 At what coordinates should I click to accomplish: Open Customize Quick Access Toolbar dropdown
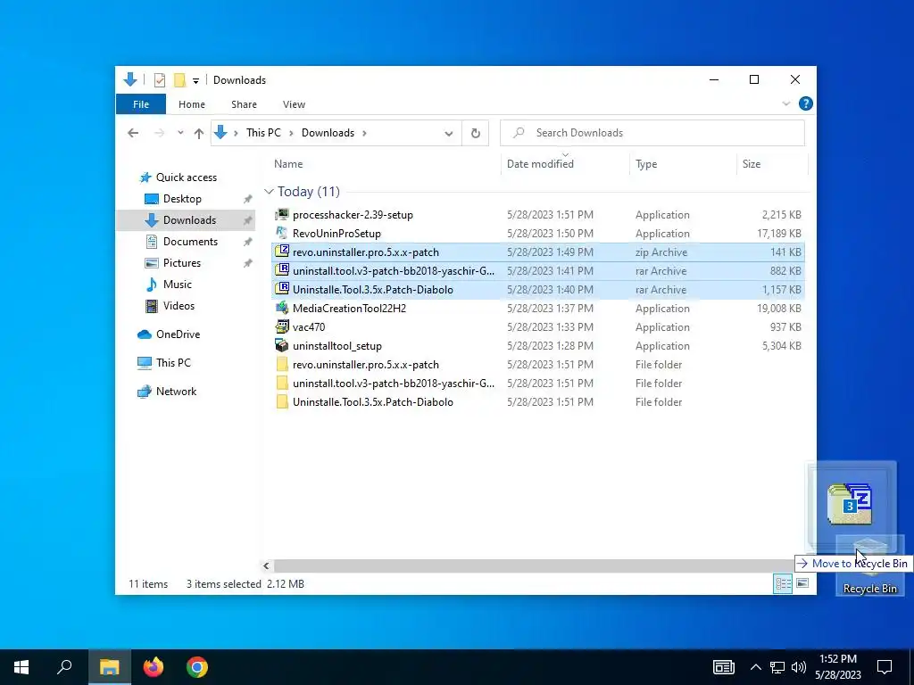195,80
